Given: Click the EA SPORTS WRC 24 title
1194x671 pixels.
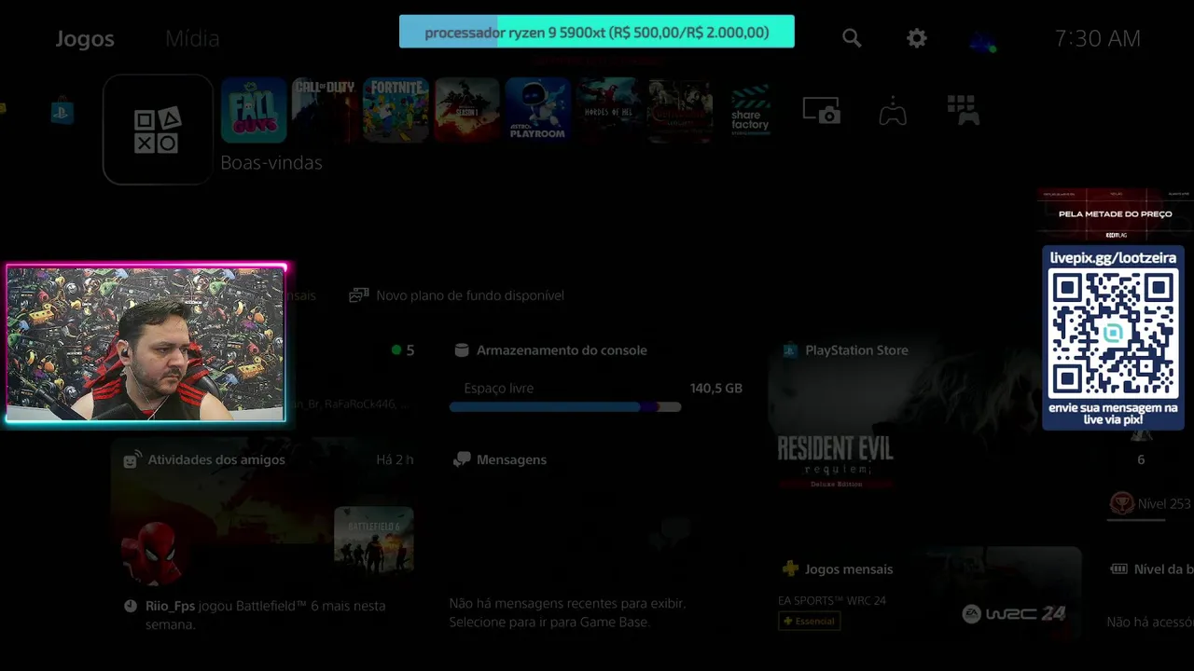Looking at the screenshot, I should tap(832, 600).
